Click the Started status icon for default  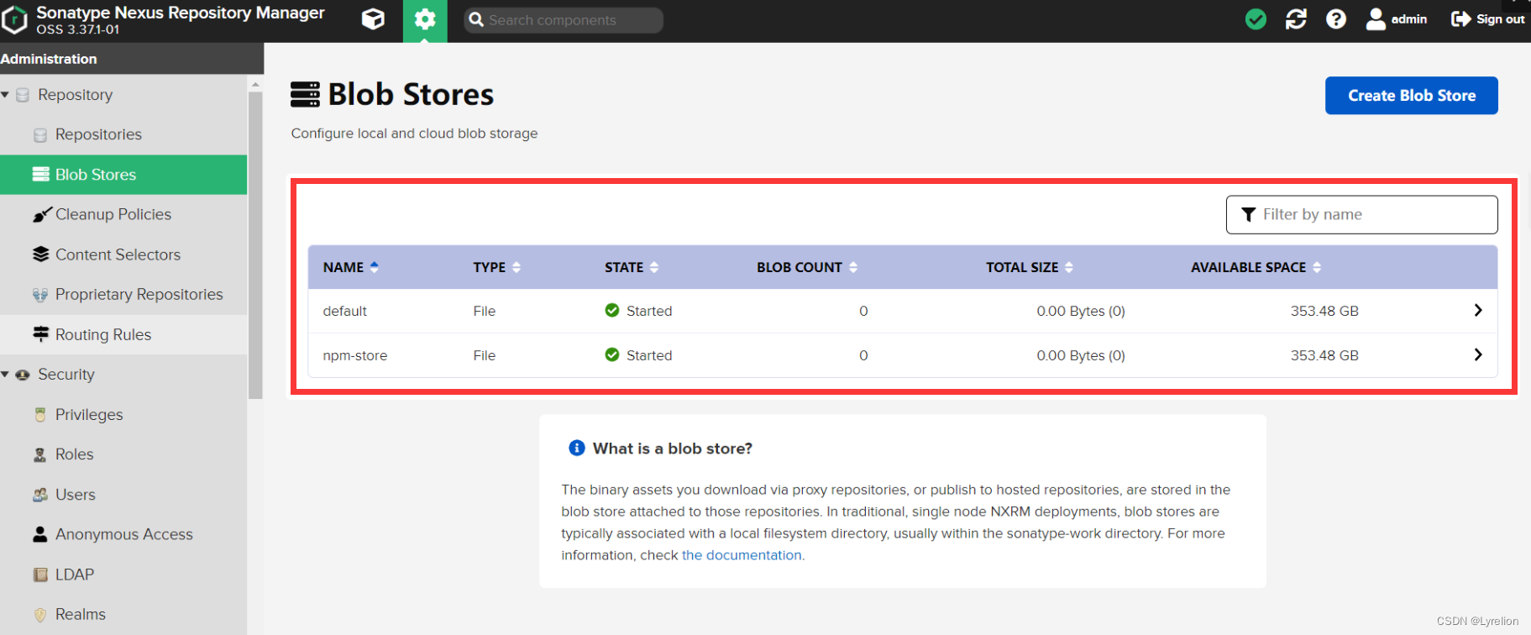(x=612, y=311)
